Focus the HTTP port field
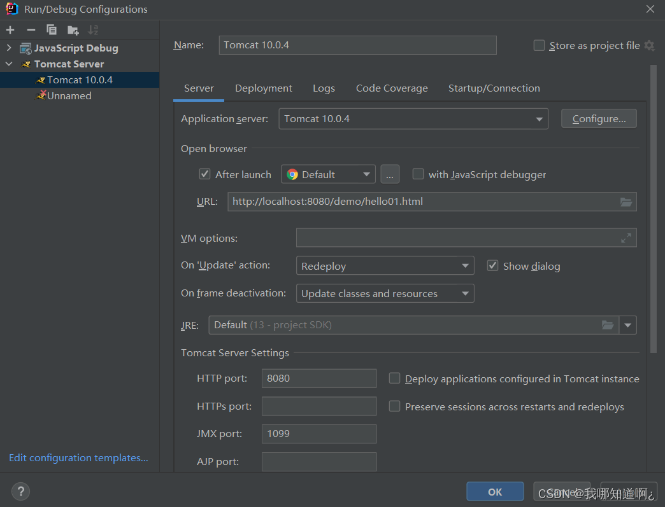This screenshot has width=665, height=507. [319, 379]
